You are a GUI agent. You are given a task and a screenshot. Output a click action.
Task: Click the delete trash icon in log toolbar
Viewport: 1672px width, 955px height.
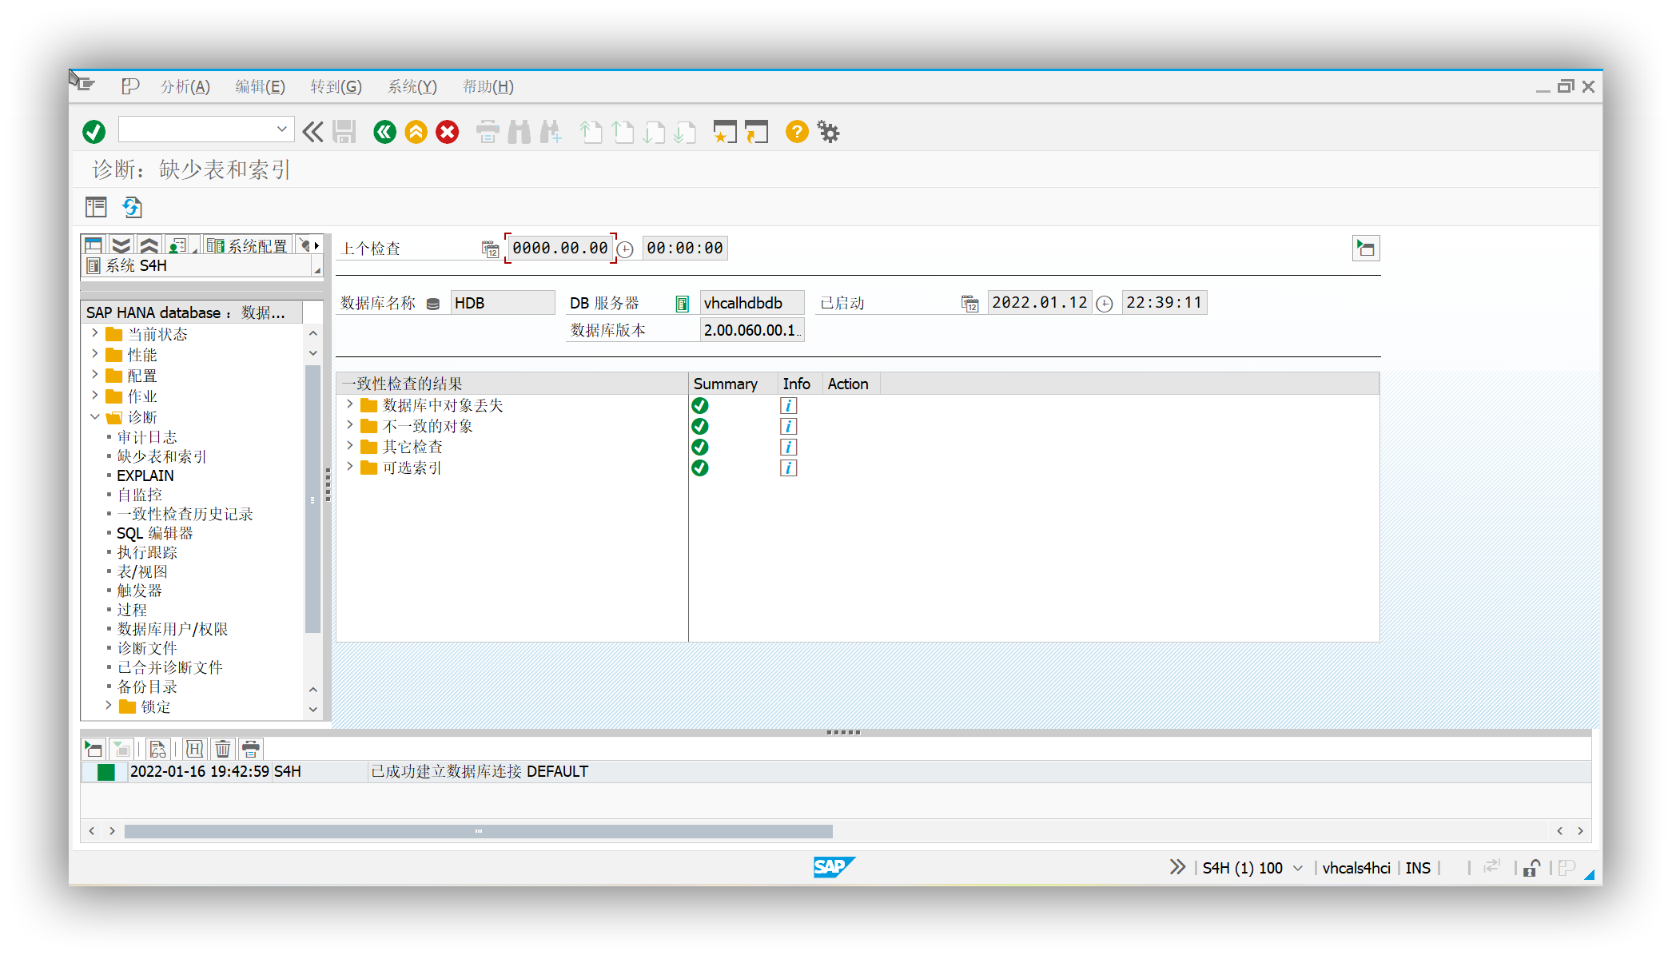pyautogui.click(x=223, y=749)
